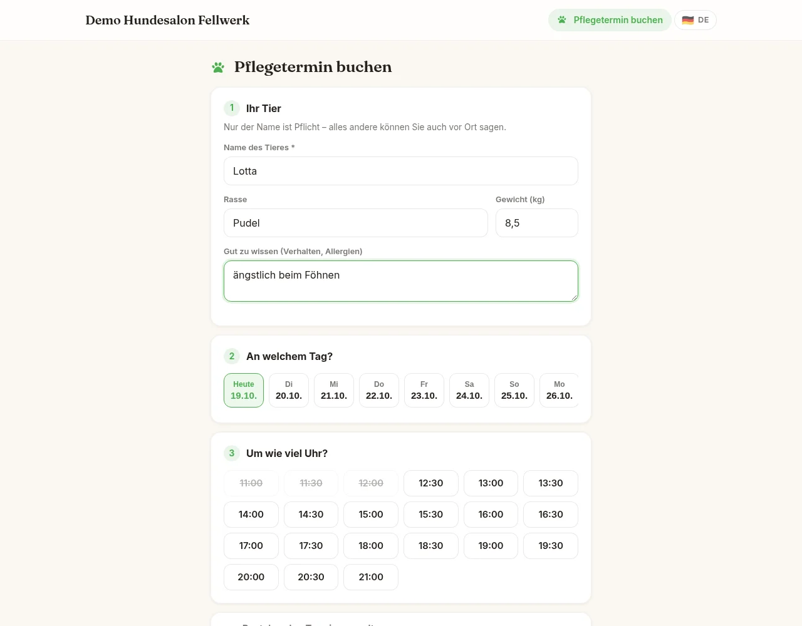This screenshot has width=802, height=626.
Task: Choose the 16:00 time slot
Action: (x=491, y=515)
